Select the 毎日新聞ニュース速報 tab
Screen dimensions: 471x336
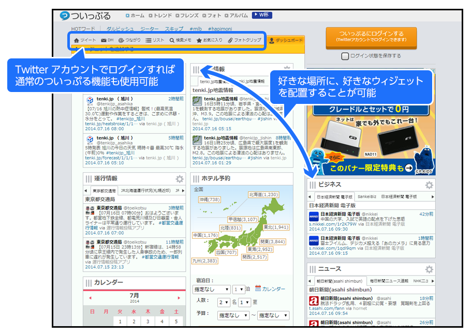tap(389, 281)
